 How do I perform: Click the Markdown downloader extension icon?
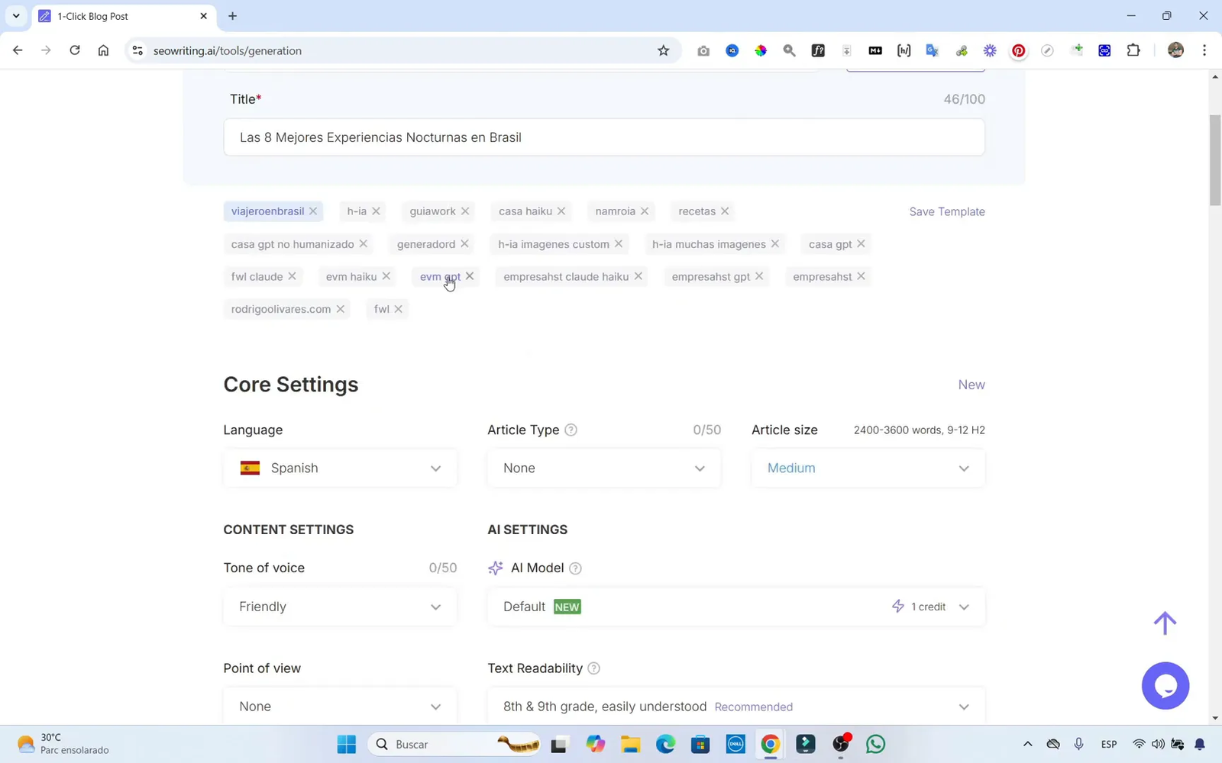coord(874,50)
